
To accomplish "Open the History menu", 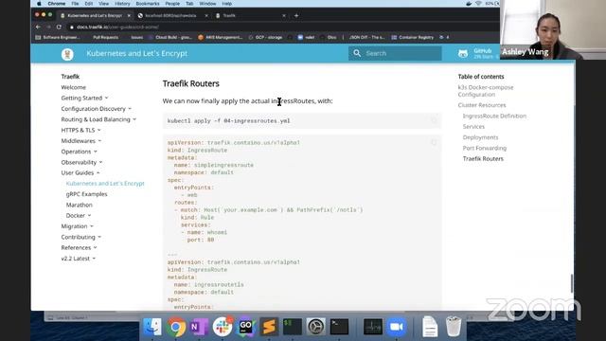I will (x=122, y=4).
